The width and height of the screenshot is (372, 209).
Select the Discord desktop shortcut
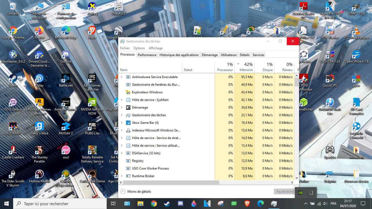[66, 57]
